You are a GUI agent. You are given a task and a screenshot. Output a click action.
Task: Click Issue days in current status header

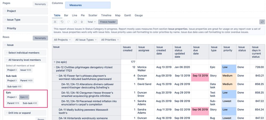pos(257,52)
